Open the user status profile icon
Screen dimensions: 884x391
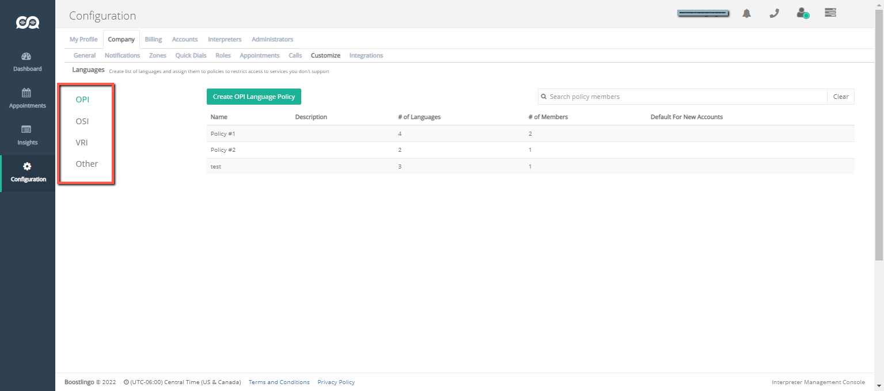coord(802,13)
